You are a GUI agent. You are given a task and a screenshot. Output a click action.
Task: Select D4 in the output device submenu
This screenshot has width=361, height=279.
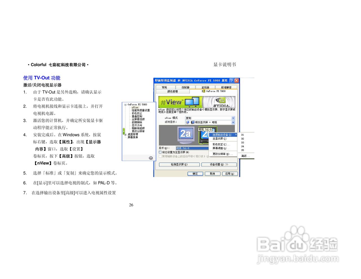[243, 146]
